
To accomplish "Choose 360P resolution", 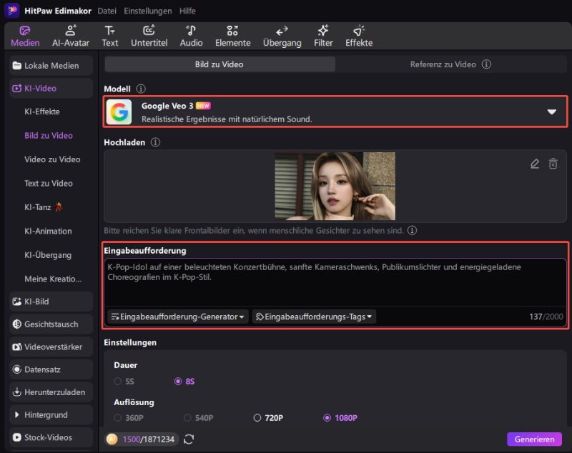I will 129,418.
